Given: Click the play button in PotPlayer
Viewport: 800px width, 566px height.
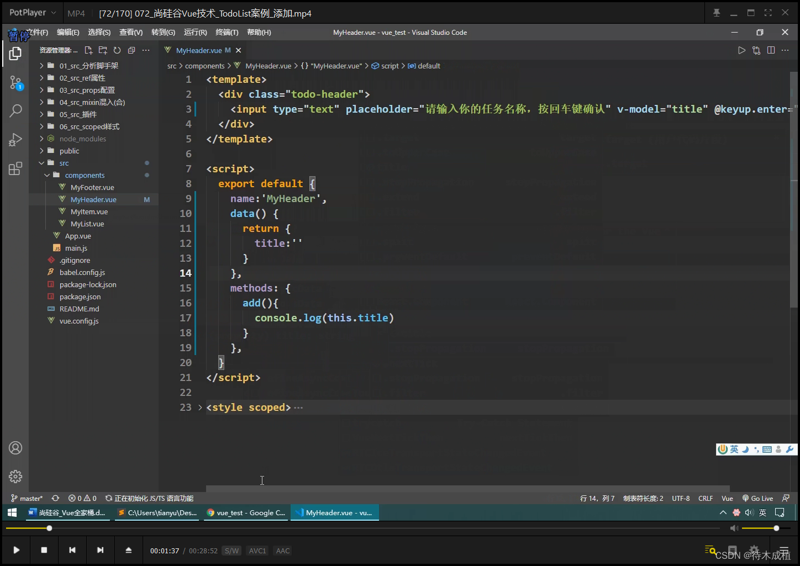Looking at the screenshot, I should pyautogui.click(x=17, y=550).
